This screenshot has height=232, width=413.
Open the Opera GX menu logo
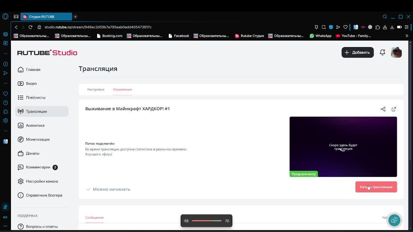pyautogui.click(x=5, y=16)
